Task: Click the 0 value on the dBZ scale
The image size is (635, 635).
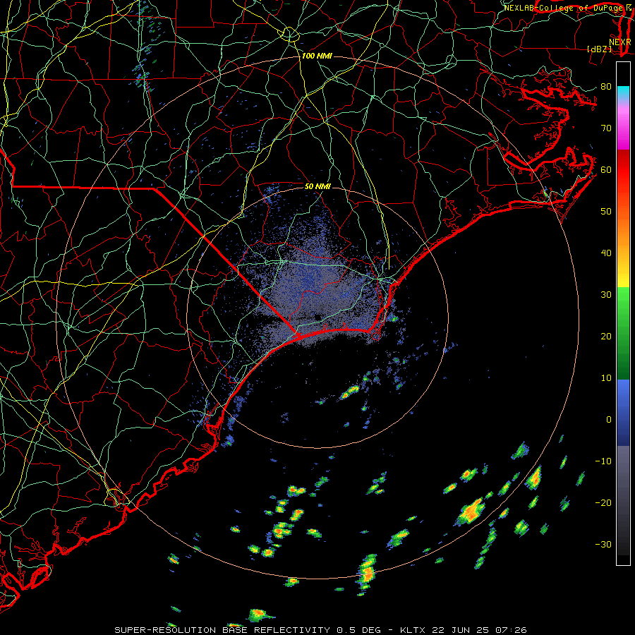Action: pos(609,420)
